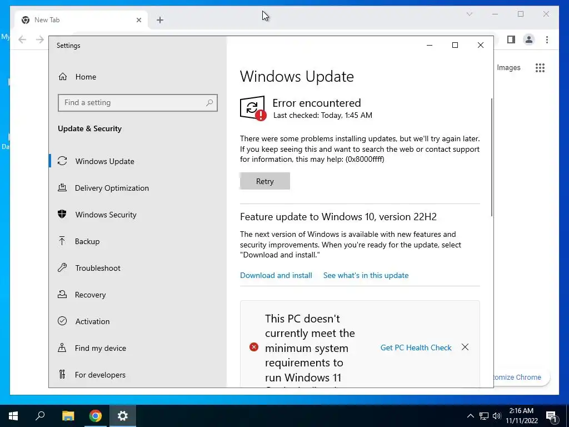Open Troubleshoot wrench icon
This screenshot has width=569, height=427.
(62, 268)
